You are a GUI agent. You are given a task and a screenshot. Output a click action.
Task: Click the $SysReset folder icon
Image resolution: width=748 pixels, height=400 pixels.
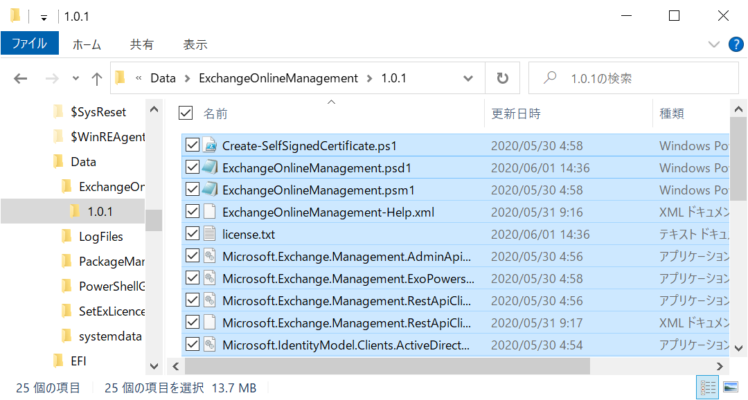click(58, 111)
